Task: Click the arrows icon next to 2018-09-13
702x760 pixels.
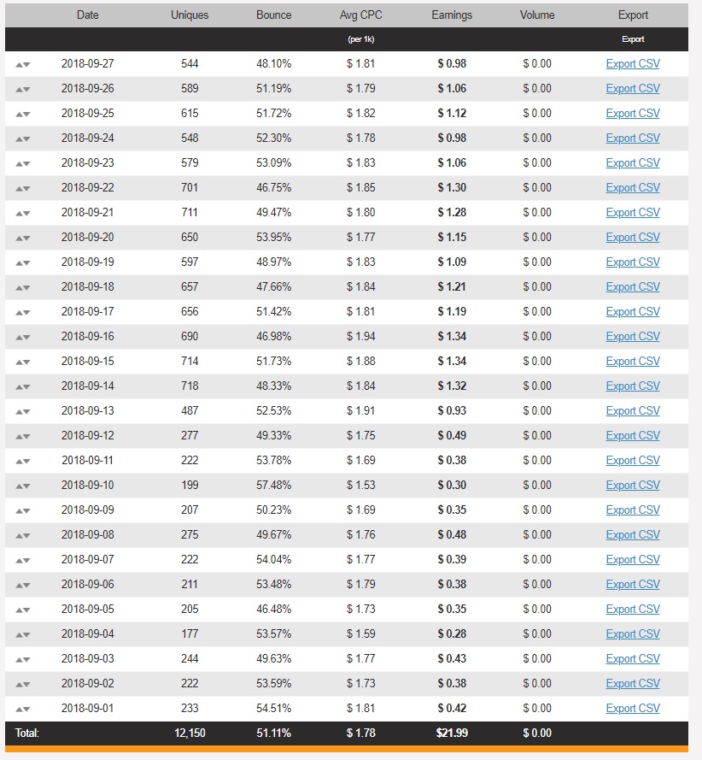Action: [23, 411]
